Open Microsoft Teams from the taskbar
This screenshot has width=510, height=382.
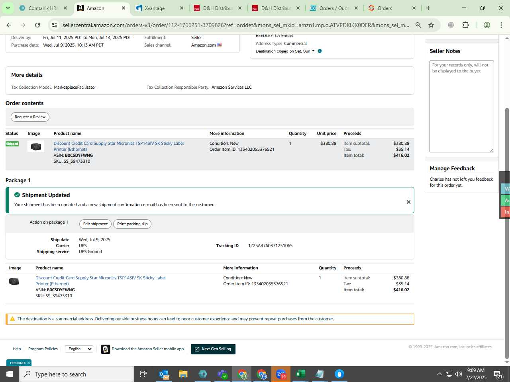click(x=222, y=374)
